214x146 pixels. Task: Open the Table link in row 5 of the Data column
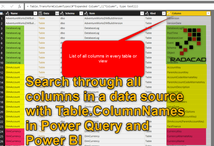(41, 38)
